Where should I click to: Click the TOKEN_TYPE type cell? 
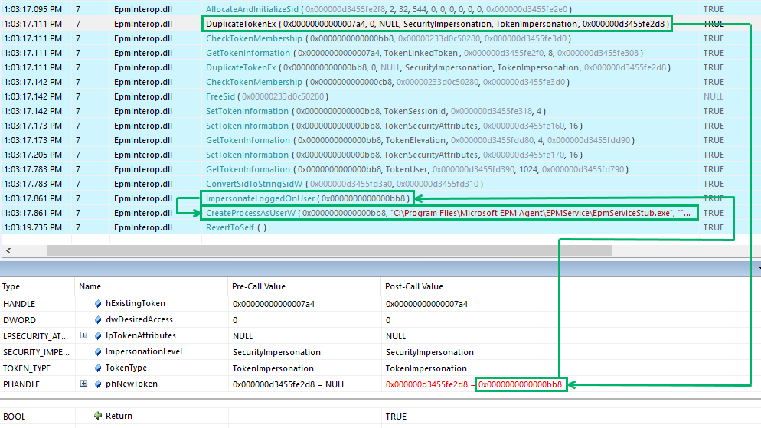click(x=27, y=368)
